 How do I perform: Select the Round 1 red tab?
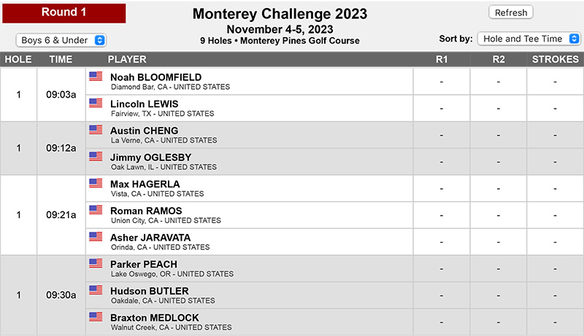(64, 13)
